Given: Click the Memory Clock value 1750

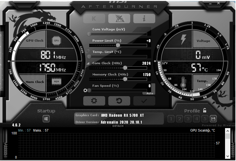Looking at the screenshot, I should [147, 75].
